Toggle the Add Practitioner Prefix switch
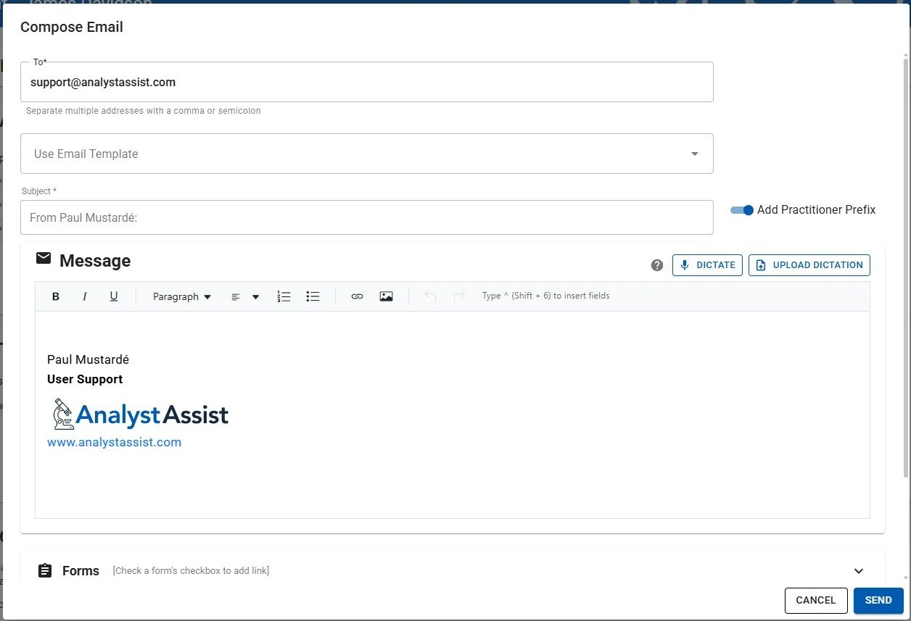This screenshot has height=621, width=911. click(x=742, y=210)
